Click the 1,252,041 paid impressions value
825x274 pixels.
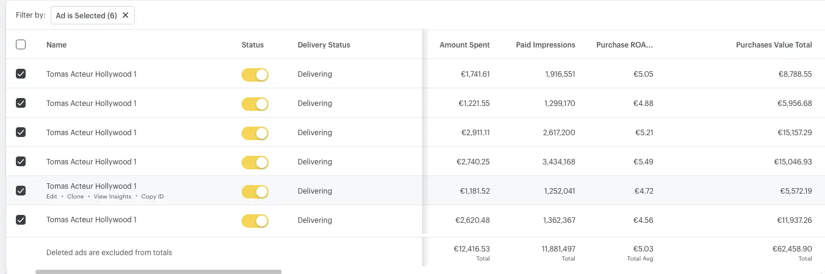click(x=560, y=191)
